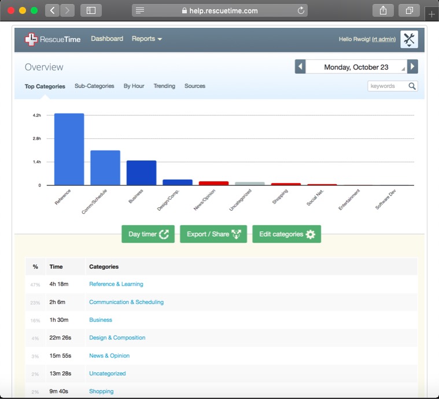
Task: Click the Software Dev axis label
Action: pos(385,199)
